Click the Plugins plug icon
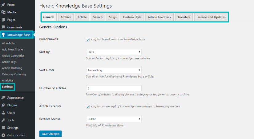Image resolution: width=254 pixels, height=139 pixels. [x=3, y=105]
